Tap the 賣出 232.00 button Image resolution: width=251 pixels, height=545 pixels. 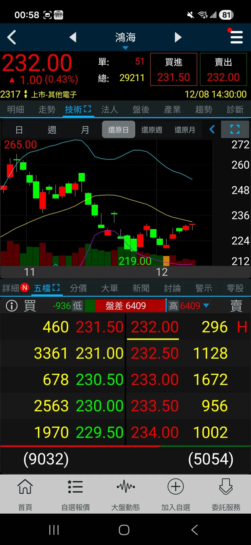[x=224, y=69]
